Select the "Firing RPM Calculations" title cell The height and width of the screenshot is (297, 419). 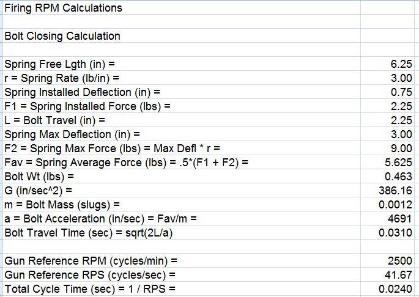click(x=63, y=8)
